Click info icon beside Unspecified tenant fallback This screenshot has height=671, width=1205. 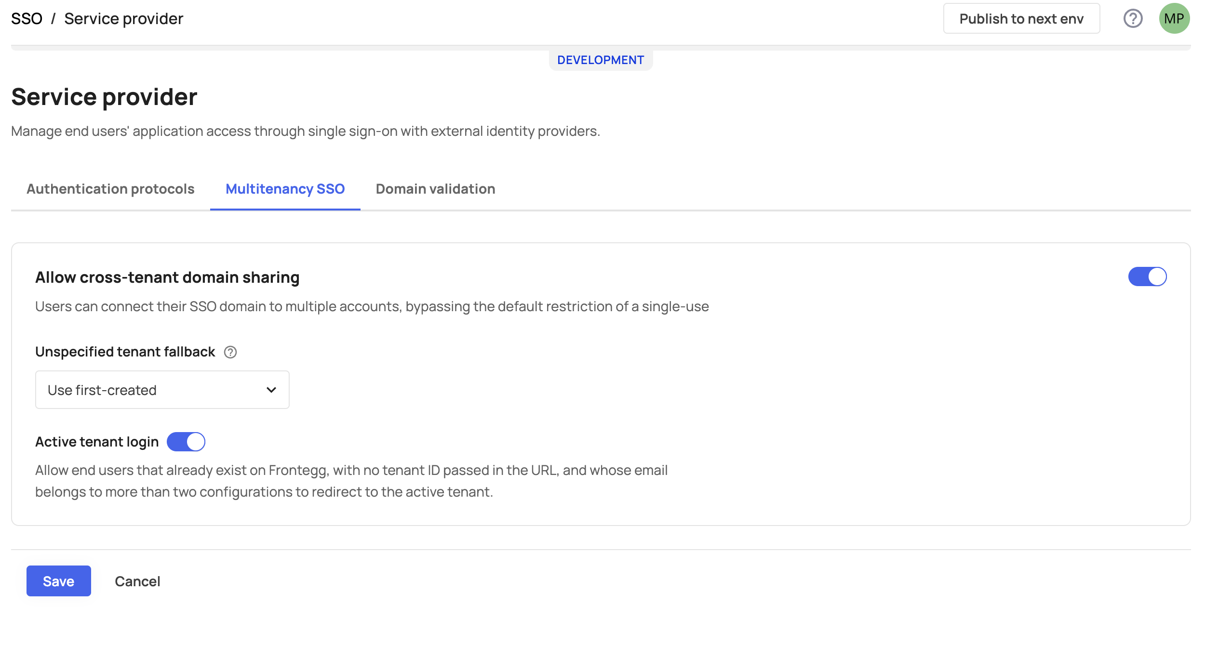click(x=230, y=352)
